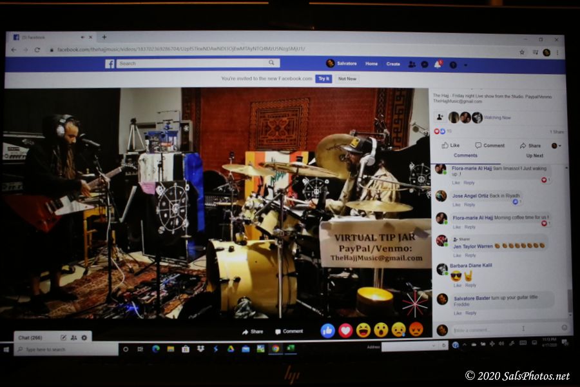Open the comment-as profile selector dropdown
The image size is (580, 387).
click(554, 146)
